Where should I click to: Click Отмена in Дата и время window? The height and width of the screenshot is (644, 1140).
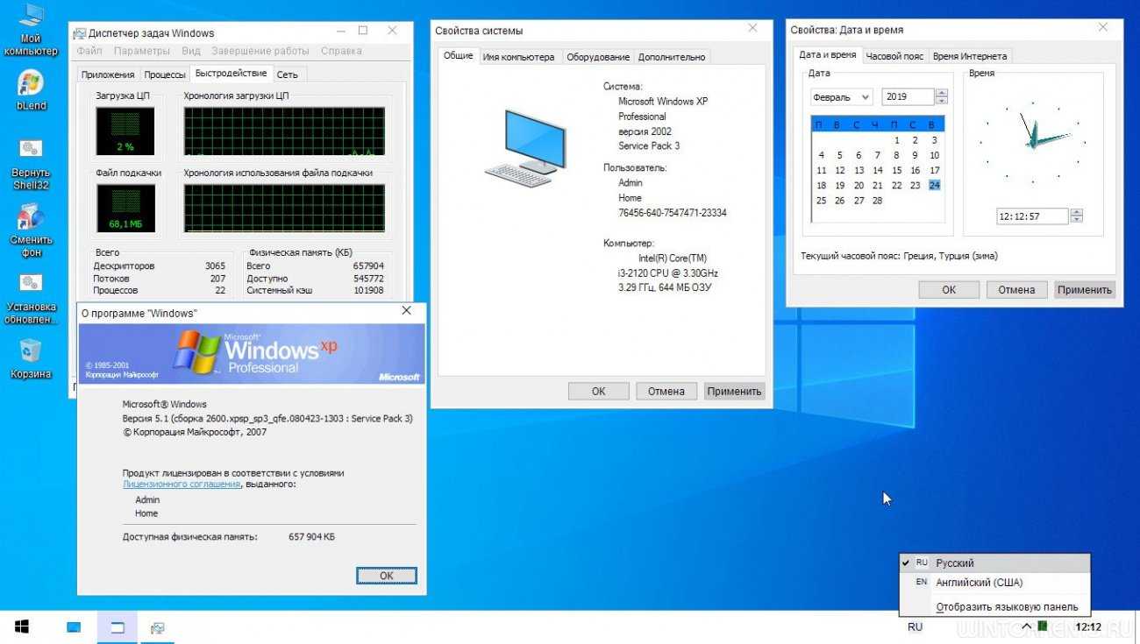[x=1016, y=290]
